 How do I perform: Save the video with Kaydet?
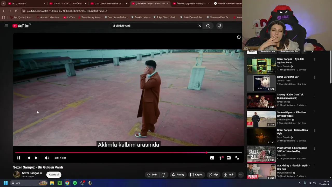coord(196,175)
